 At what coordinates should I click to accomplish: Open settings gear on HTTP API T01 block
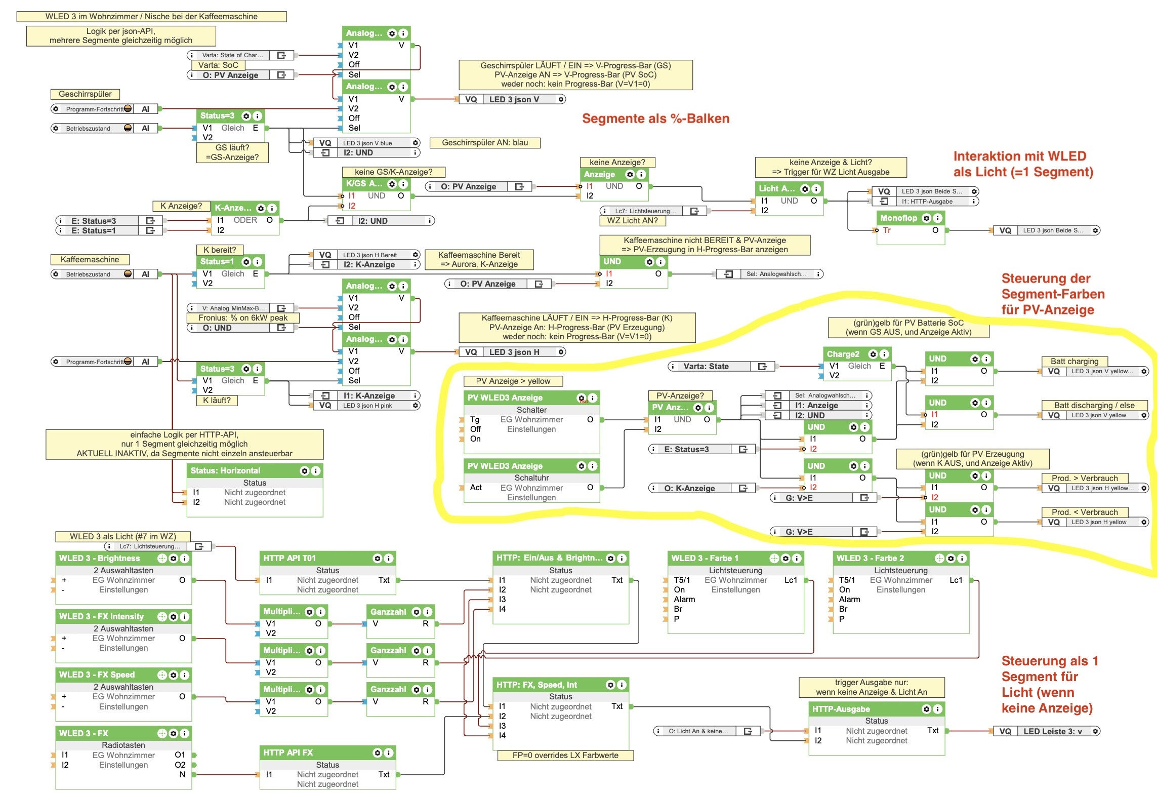[377, 559]
